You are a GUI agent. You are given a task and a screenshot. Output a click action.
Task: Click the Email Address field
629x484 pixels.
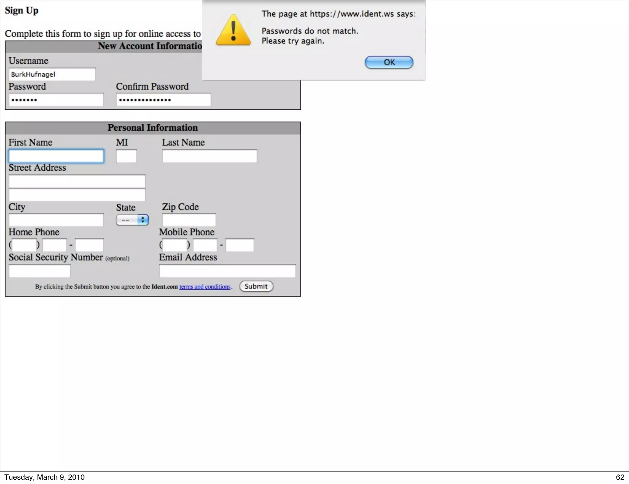pyautogui.click(x=227, y=271)
